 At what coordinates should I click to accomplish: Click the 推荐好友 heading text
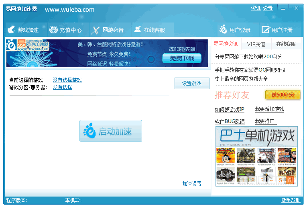click(x=232, y=95)
